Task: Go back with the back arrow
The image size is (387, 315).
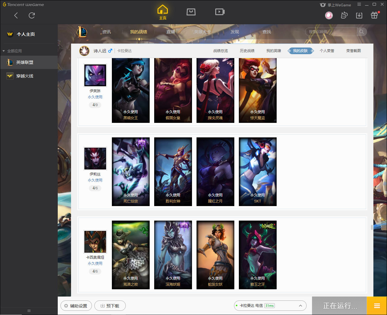Action: pyautogui.click(x=16, y=15)
